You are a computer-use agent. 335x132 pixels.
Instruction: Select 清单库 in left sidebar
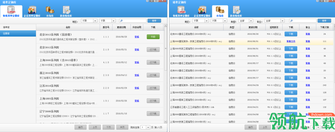(18, 27)
